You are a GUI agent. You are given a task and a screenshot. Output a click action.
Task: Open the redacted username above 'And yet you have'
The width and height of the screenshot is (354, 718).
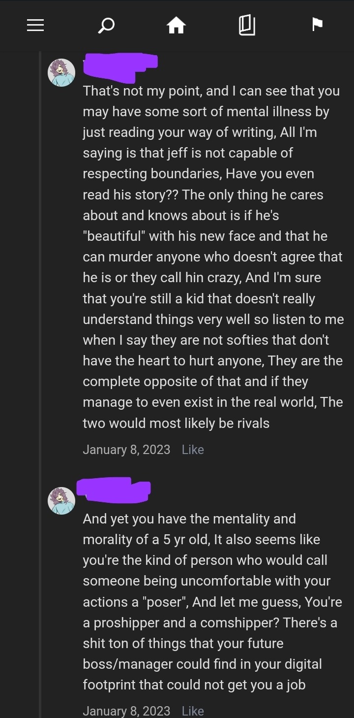click(114, 490)
